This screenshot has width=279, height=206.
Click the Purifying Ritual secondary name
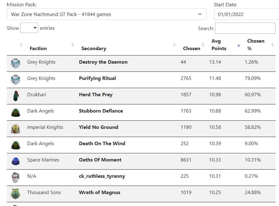pos(97,78)
